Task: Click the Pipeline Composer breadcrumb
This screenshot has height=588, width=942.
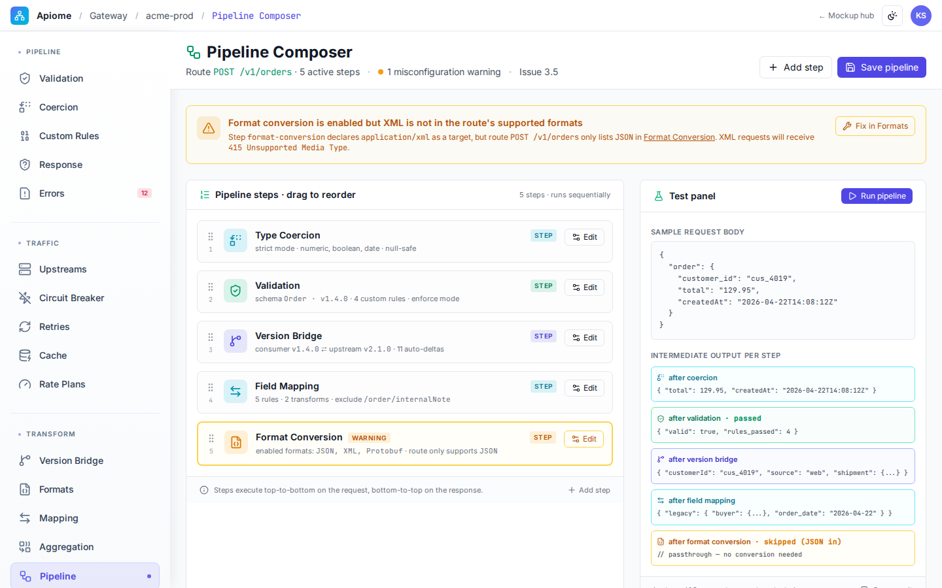Action: point(256,16)
